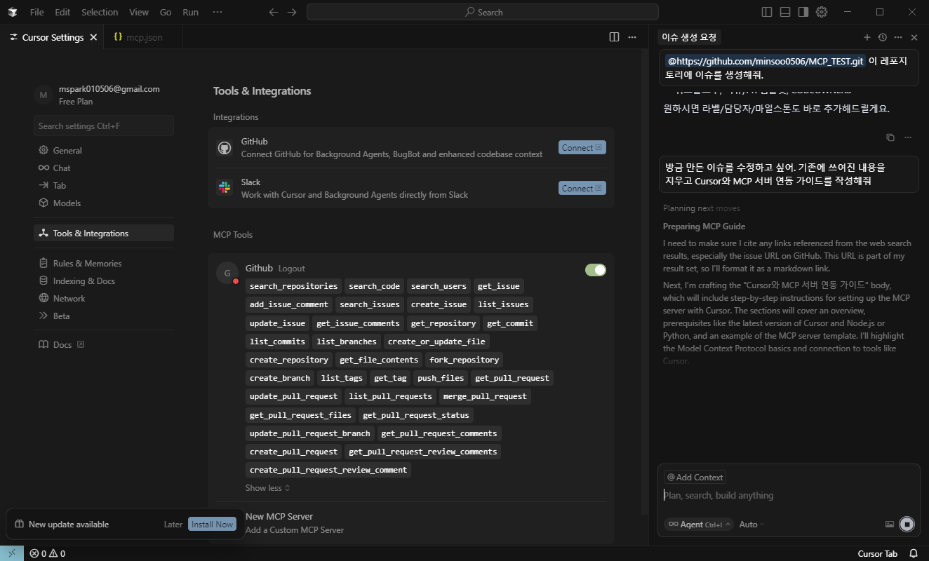Open chat panel more options ellipsis
The height and width of the screenshot is (561, 929).
[x=898, y=37]
